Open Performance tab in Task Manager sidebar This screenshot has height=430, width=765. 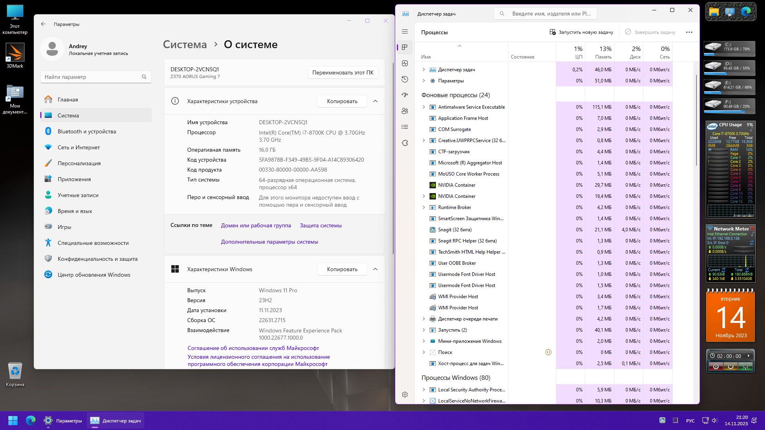click(405, 63)
